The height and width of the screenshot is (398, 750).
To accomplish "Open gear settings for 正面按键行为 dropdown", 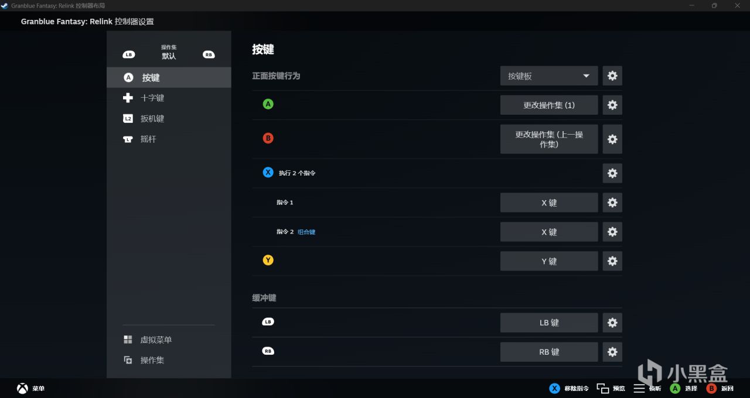I will [612, 76].
